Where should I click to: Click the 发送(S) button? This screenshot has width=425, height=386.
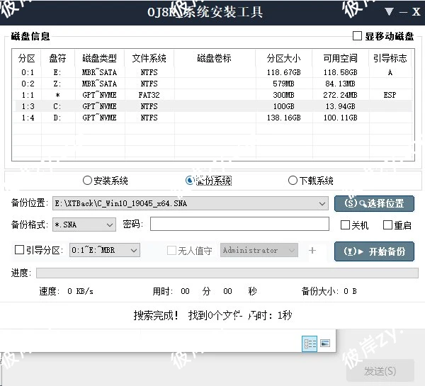(380, 371)
